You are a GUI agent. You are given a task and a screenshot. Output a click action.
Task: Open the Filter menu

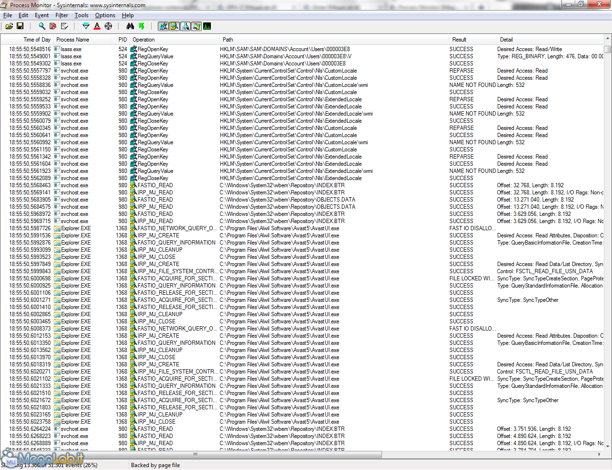click(62, 15)
